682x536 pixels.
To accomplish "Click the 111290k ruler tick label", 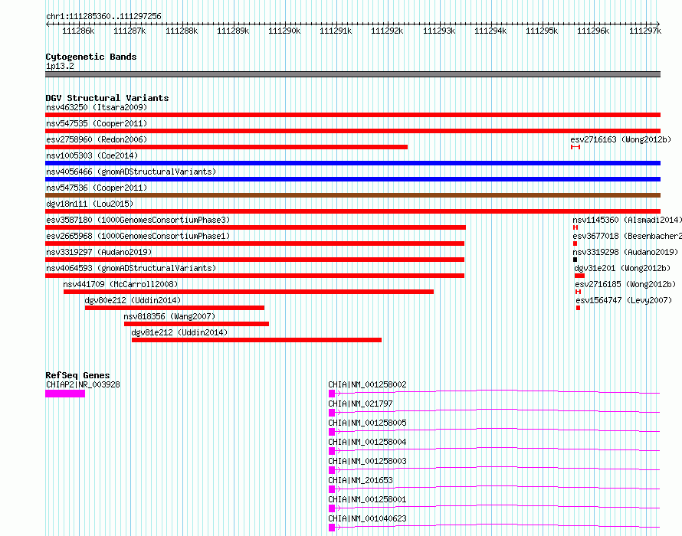I will [x=284, y=31].
